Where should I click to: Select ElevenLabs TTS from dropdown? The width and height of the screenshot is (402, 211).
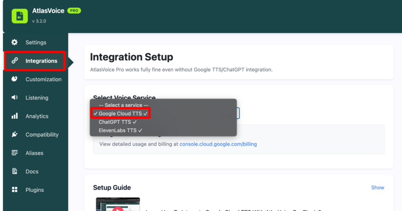(x=163, y=130)
